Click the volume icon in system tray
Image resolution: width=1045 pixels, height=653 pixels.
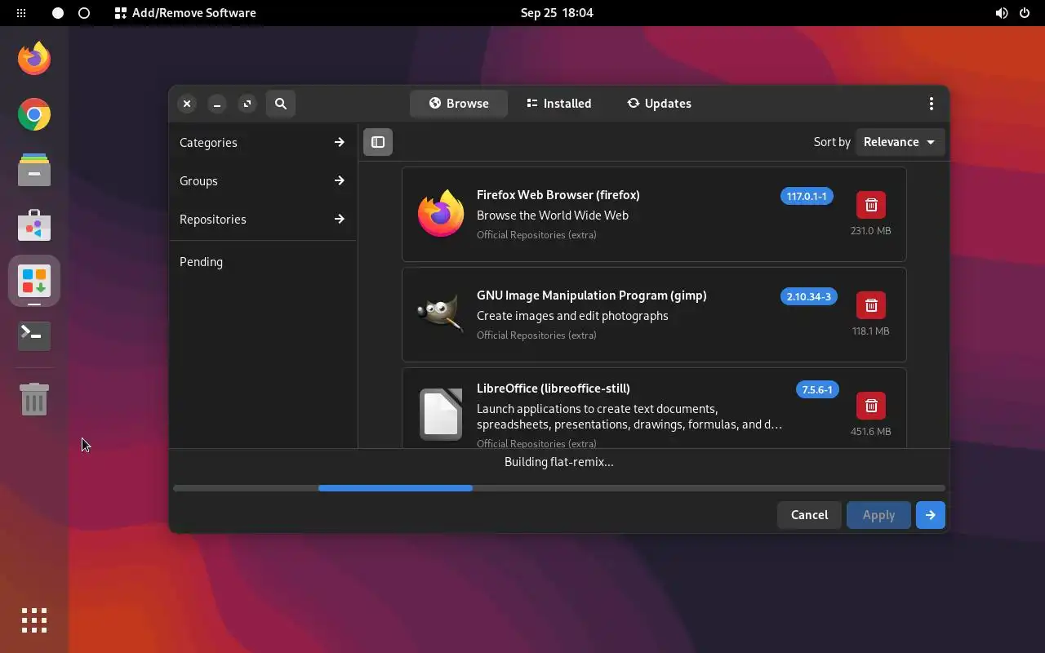(1002, 13)
